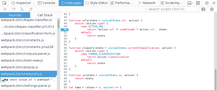This screenshot has height=90, width=217.
Task: Click the four-squares frames icon
Action: tap(198, 3)
